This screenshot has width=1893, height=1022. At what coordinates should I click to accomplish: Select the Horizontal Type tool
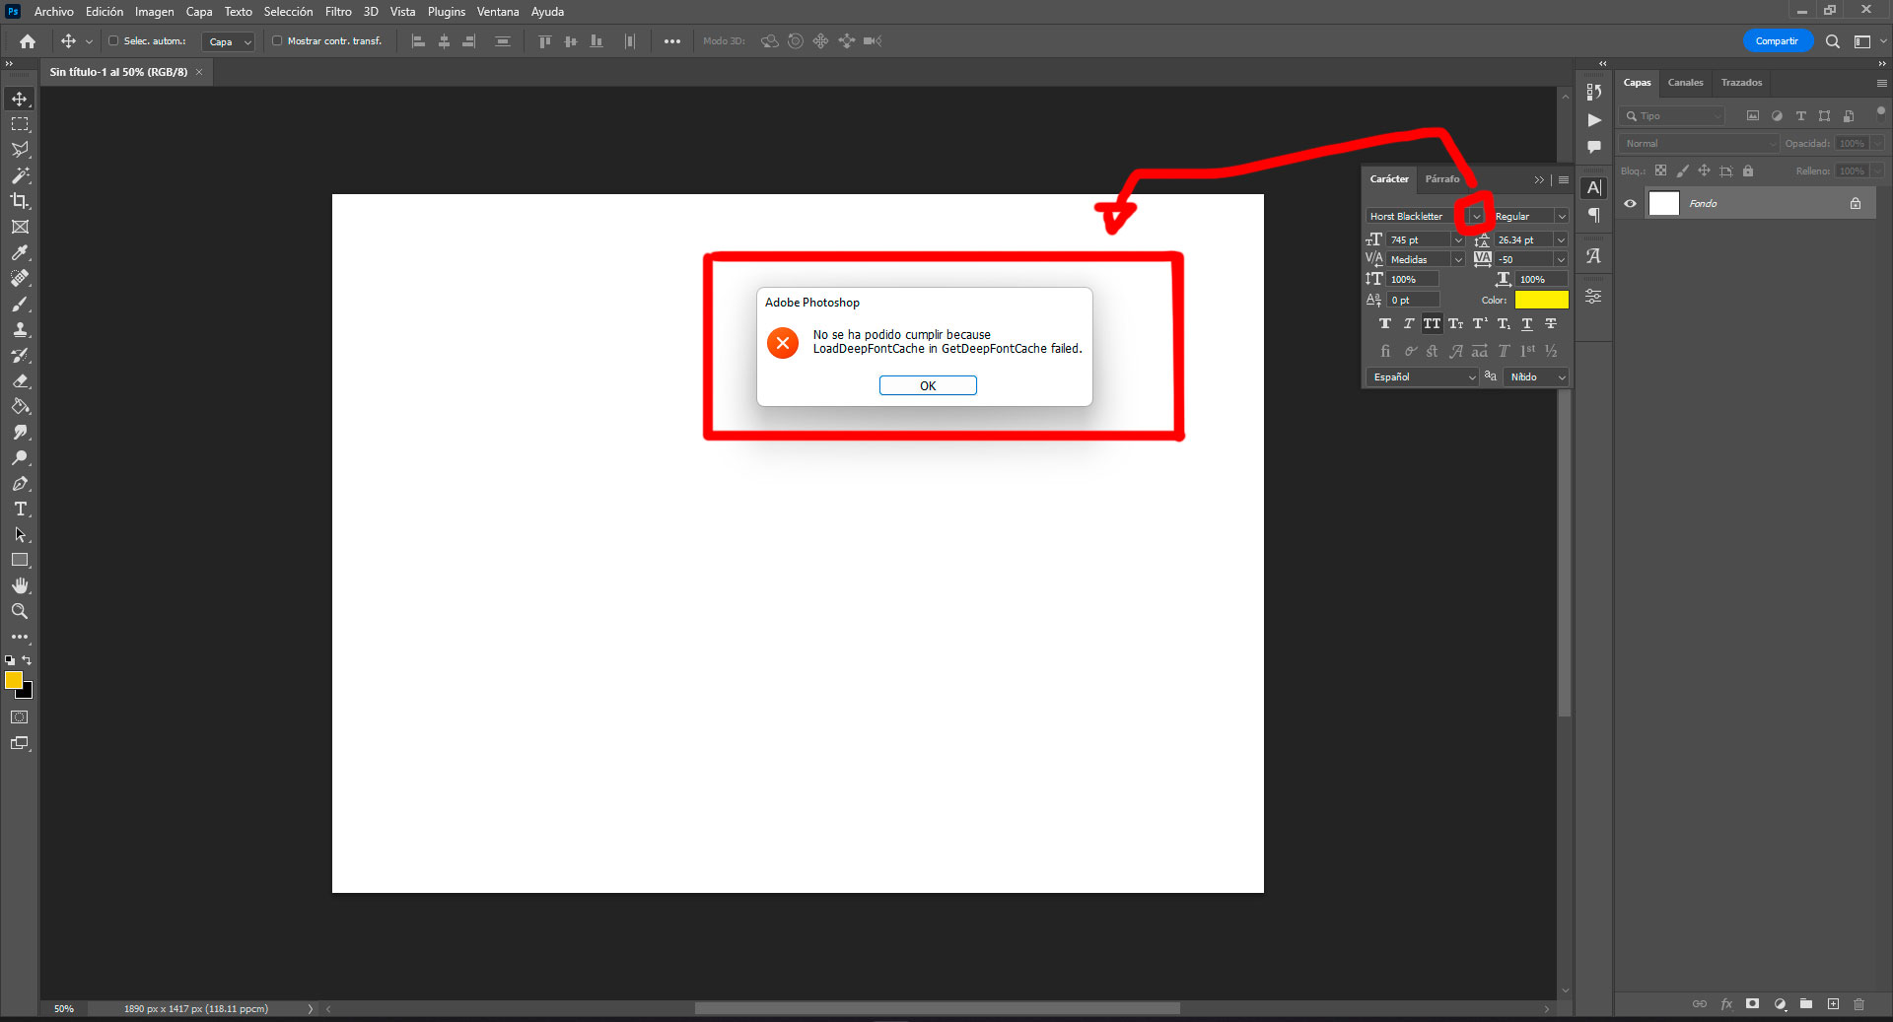[x=20, y=510]
